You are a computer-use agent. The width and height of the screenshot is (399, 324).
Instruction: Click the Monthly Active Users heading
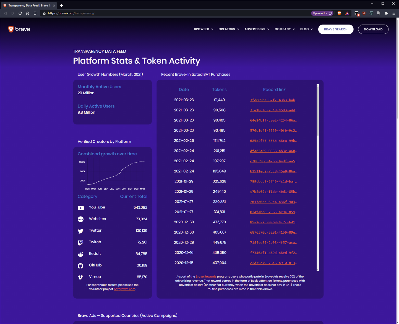[x=99, y=87]
